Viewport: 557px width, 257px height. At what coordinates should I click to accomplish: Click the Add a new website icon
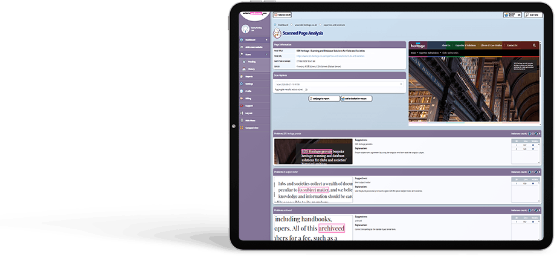tap(242, 47)
